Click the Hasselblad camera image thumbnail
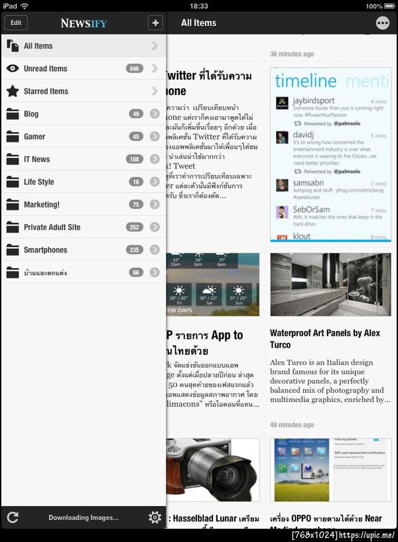This screenshot has width=398, height=542. coord(213,470)
